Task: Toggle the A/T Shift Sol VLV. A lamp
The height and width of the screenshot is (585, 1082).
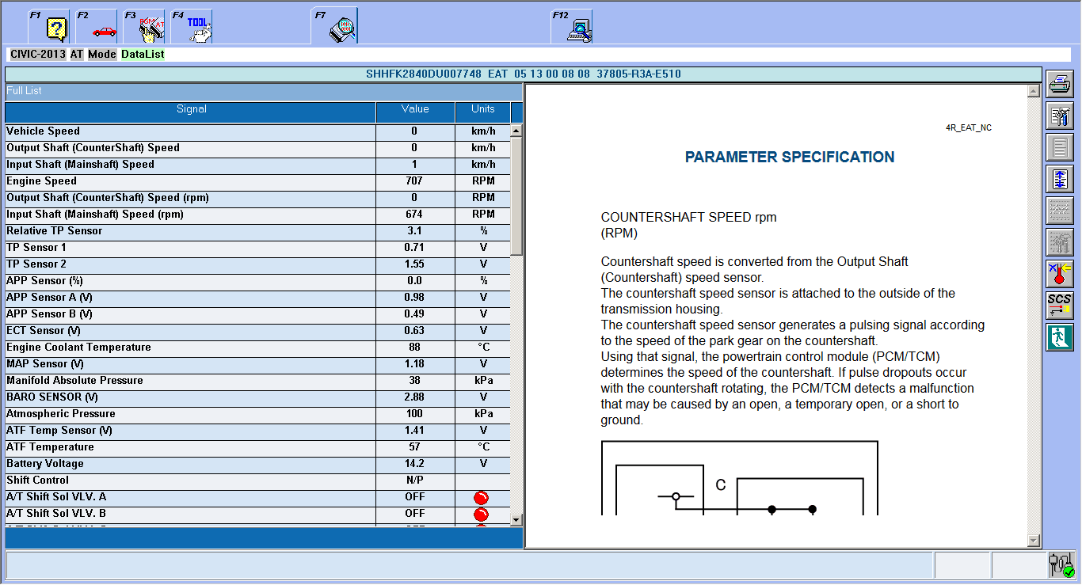Action: [x=482, y=497]
